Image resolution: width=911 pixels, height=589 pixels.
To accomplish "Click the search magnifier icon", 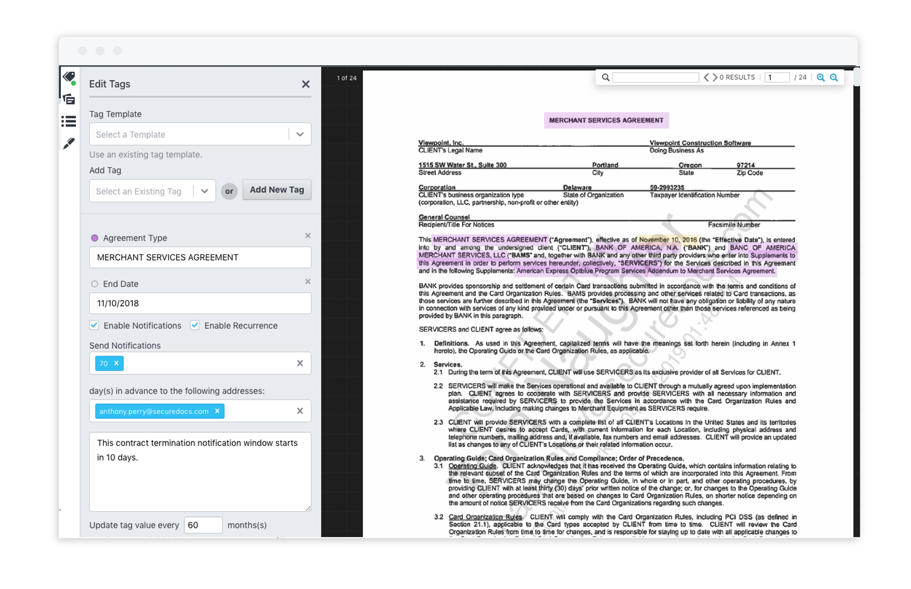I will (x=605, y=77).
